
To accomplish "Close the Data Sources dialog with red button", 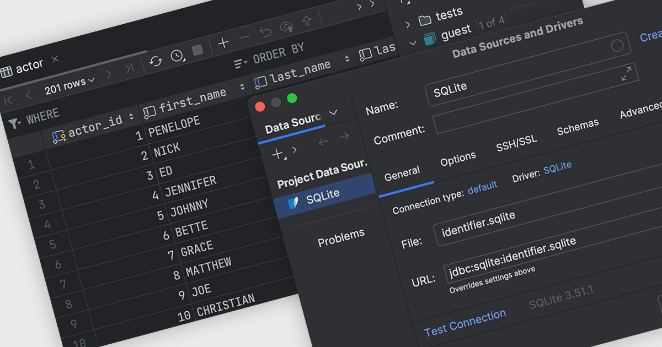I will (260, 107).
